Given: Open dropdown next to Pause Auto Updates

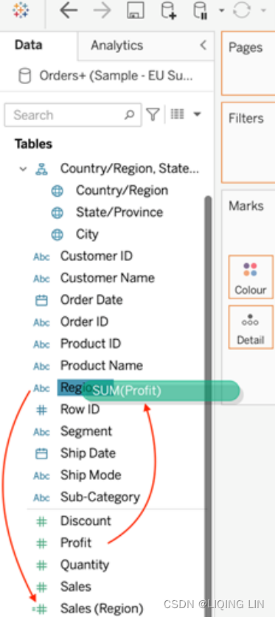Looking at the screenshot, I should 221,10.
